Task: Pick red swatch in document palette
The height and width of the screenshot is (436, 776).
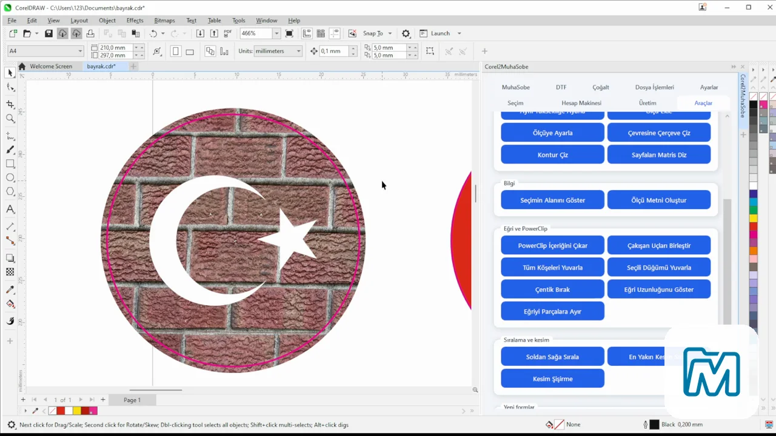Action: click(61, 411)
